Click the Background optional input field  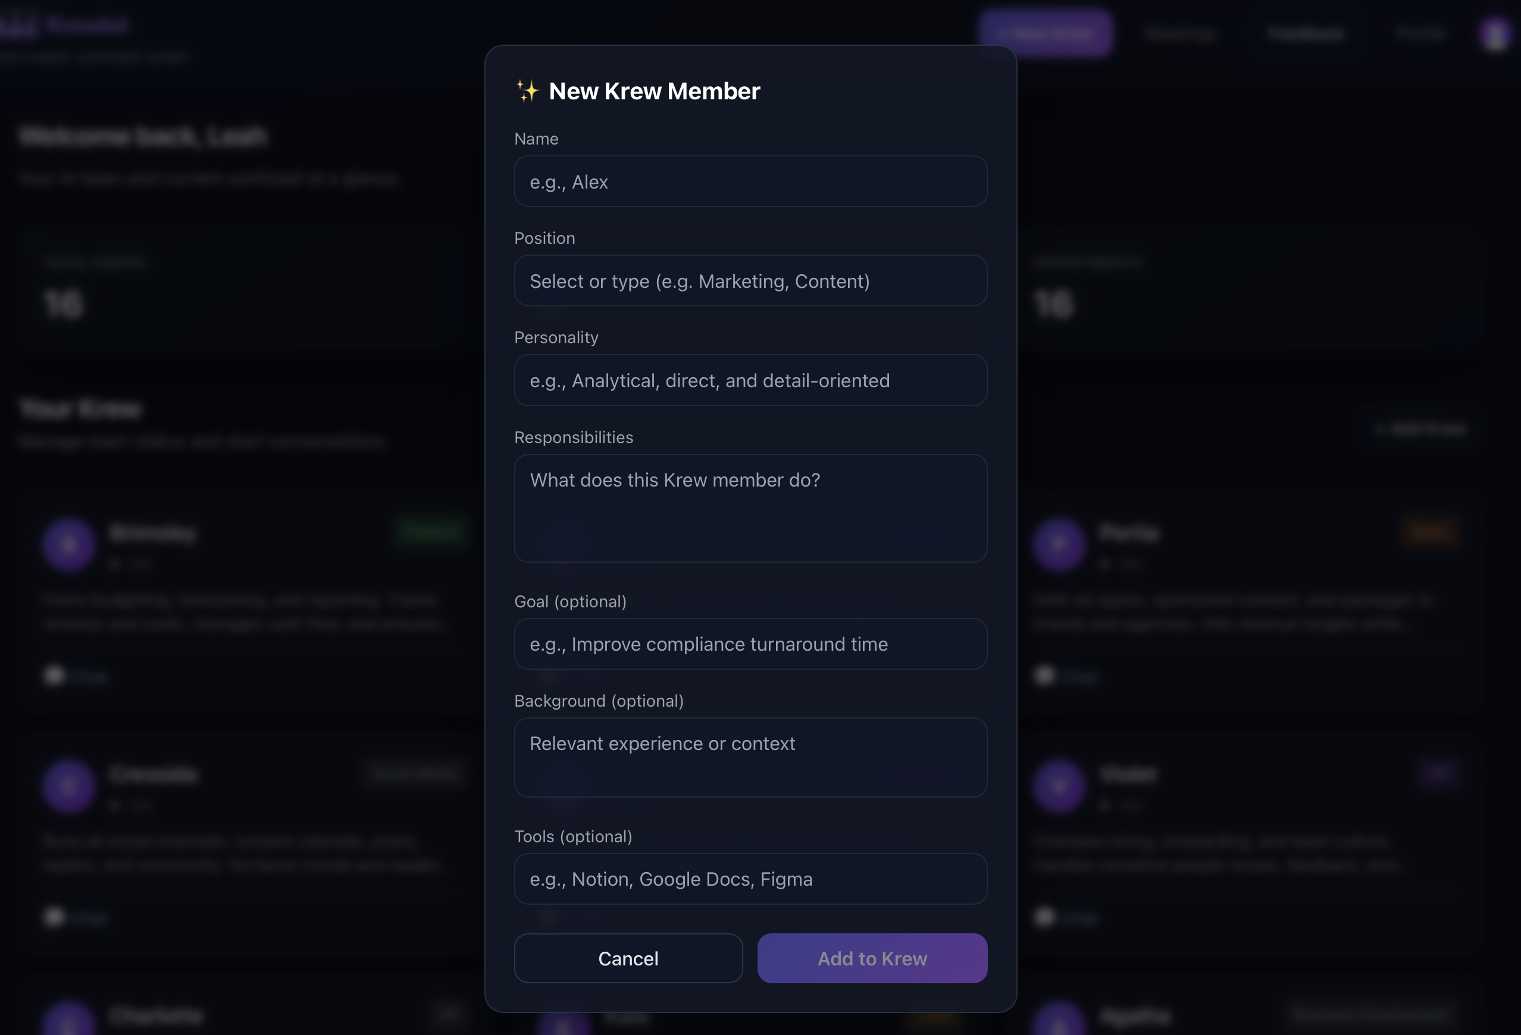point(750,757)
